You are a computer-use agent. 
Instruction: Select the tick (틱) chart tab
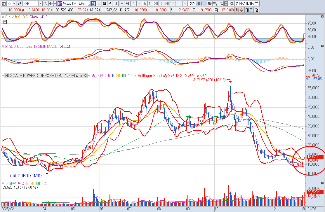pos(127,3)
